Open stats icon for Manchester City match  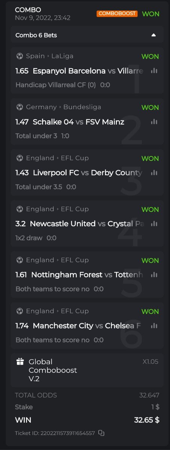coord(154,325)
